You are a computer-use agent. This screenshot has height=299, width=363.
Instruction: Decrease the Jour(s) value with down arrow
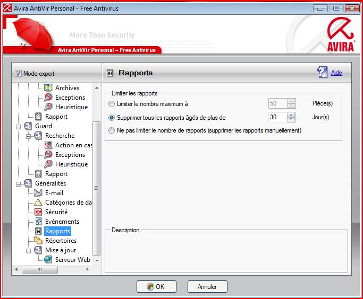pos(291,119)
